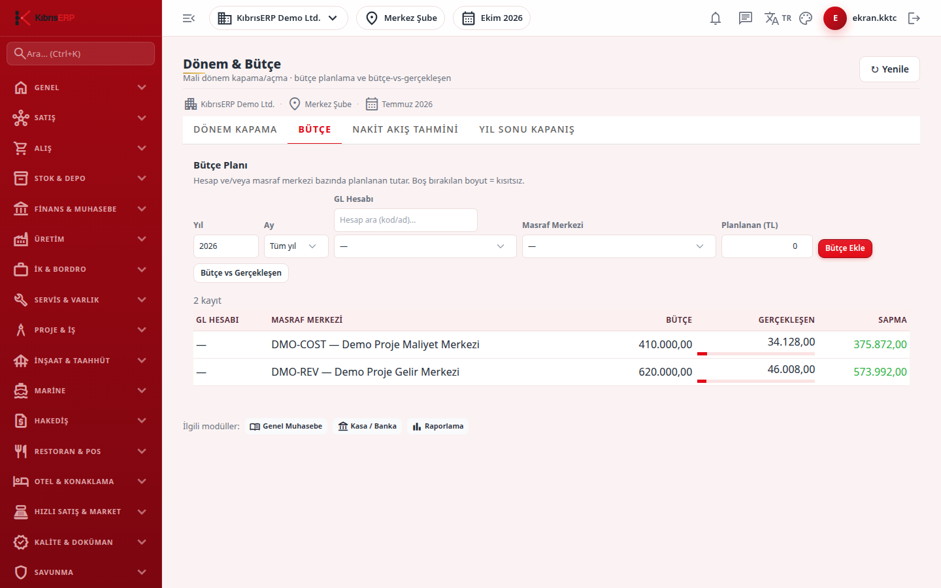Click the Savunma shield icon
Viewport: 941px width, 588px height.
pyautogui.click(x=21, y=572)
